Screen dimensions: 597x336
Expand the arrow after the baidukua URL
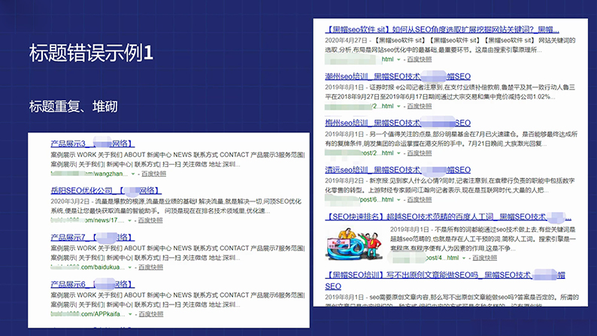coord(130,268)
